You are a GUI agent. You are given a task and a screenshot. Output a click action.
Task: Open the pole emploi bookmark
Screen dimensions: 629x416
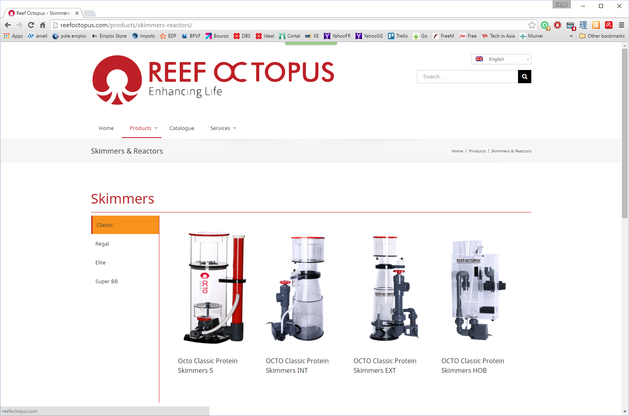point(69,36)
